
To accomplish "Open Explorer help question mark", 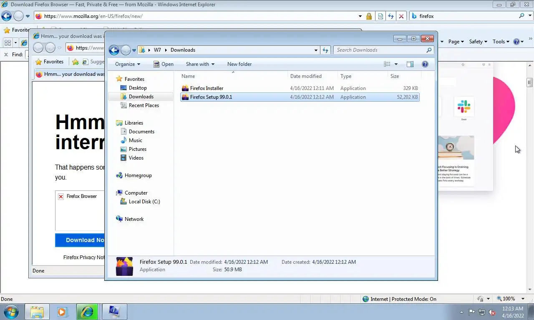I will coord(425,64).
